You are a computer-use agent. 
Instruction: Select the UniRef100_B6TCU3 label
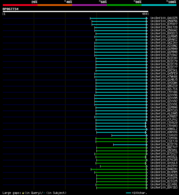click(164, 110)
